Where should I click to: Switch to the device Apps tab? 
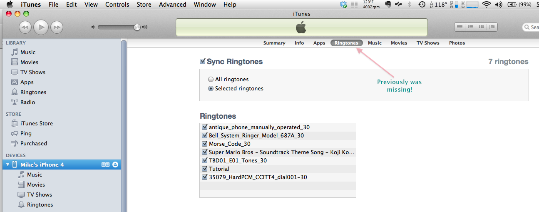(x=319, y=43)
